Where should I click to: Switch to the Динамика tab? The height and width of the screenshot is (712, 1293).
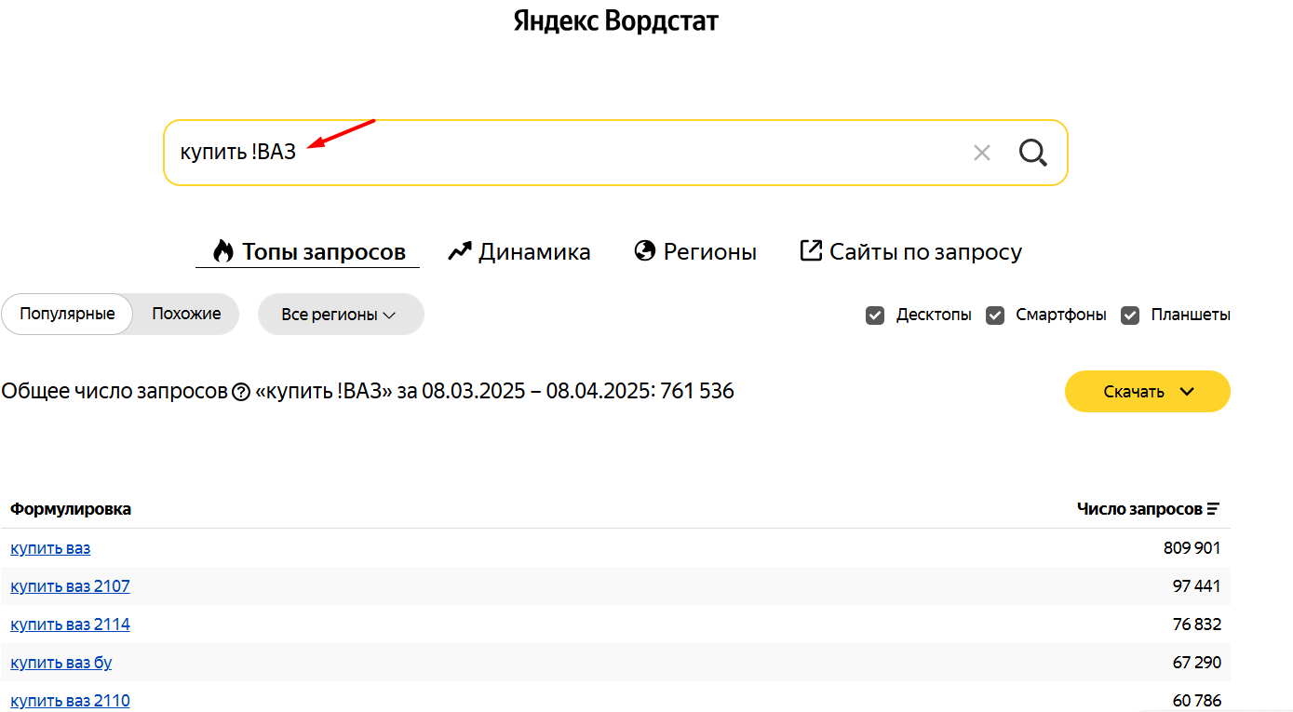tap(519, 251)
